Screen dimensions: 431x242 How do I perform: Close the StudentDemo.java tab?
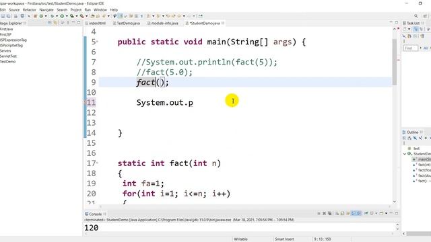pos(223,23)
